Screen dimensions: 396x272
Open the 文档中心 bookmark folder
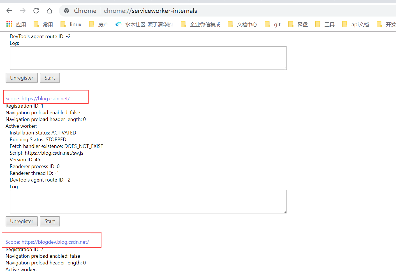coord(242,24)
